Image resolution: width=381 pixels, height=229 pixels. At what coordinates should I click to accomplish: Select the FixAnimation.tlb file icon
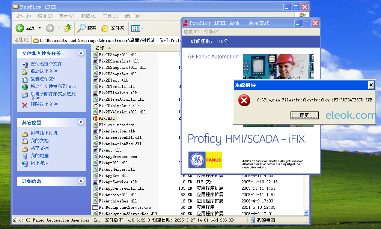95,131
